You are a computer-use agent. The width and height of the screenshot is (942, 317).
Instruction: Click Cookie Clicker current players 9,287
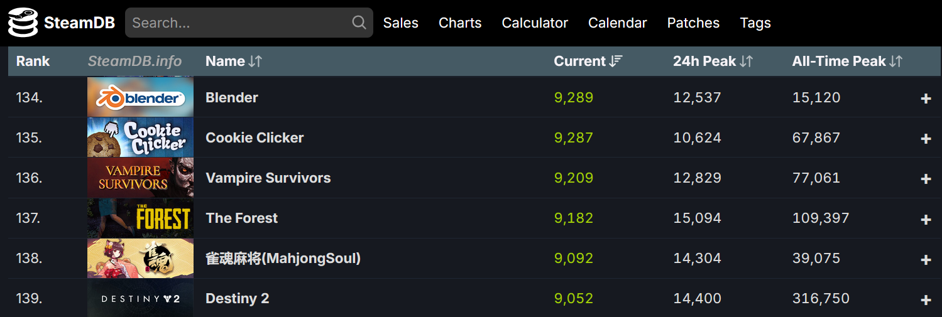(574, 137)
